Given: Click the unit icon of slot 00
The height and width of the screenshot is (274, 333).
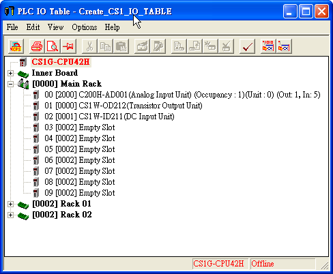Looking at the screenshot, I should (36, 95).
